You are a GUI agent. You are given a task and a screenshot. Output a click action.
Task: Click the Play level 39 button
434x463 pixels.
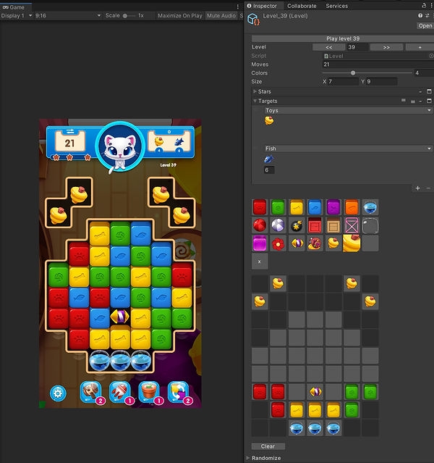point(342,38)
